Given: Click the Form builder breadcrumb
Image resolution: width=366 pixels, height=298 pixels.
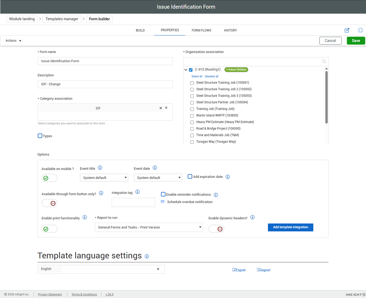Looking at the screenshot, I should tap(99, 19).
